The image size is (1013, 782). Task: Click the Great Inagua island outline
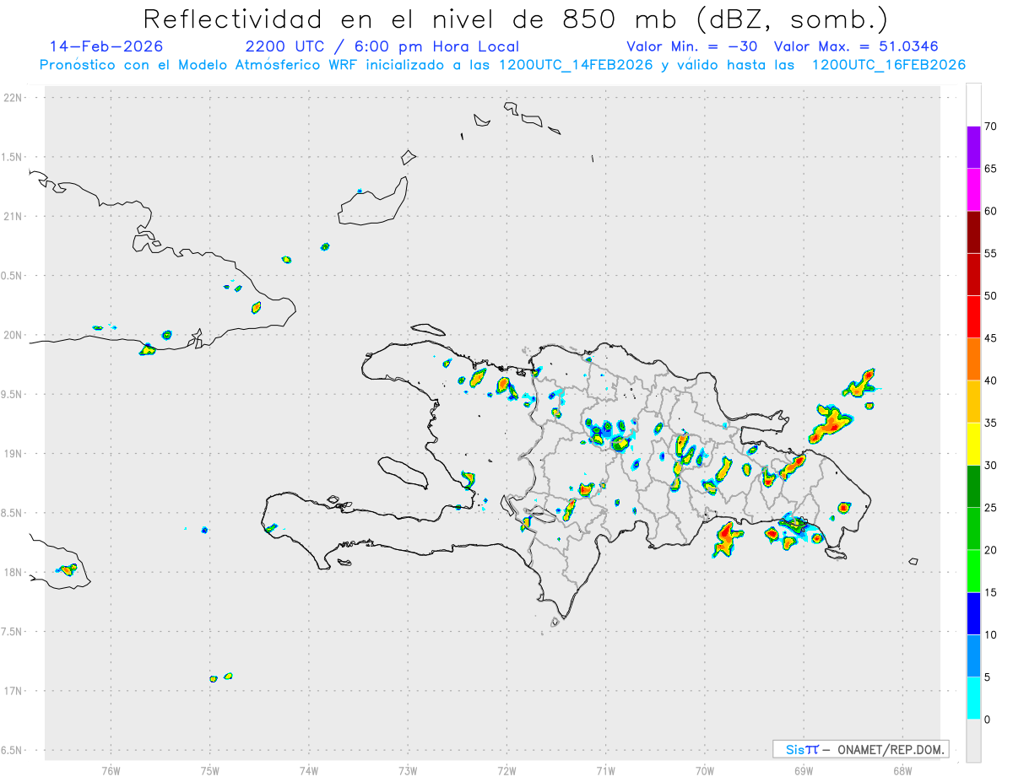tap(373, 201)
